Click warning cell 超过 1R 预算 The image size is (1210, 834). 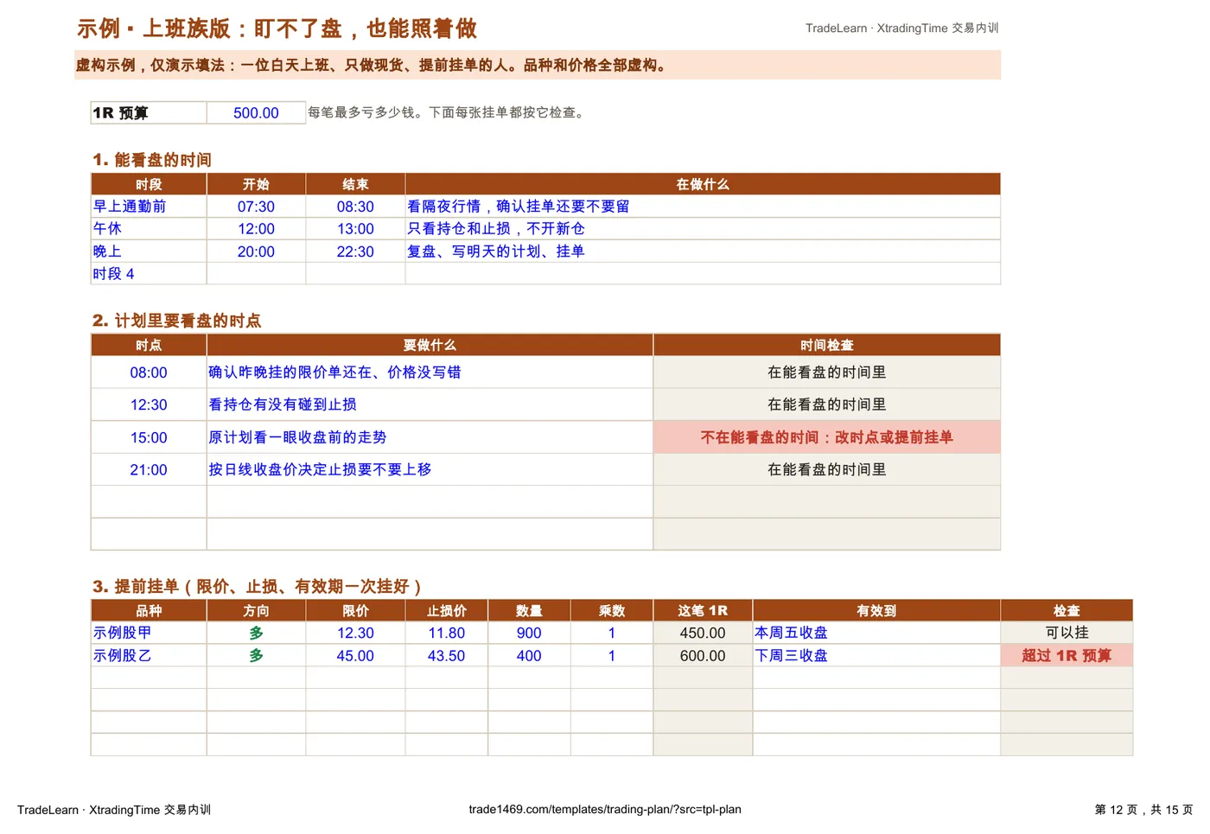click(x=1067, y=656)
